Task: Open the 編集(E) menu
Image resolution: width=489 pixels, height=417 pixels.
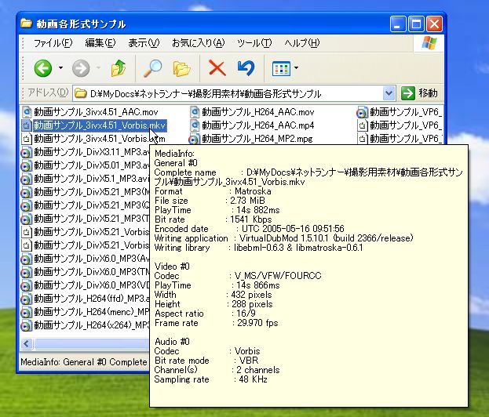Action: point(100,42)
